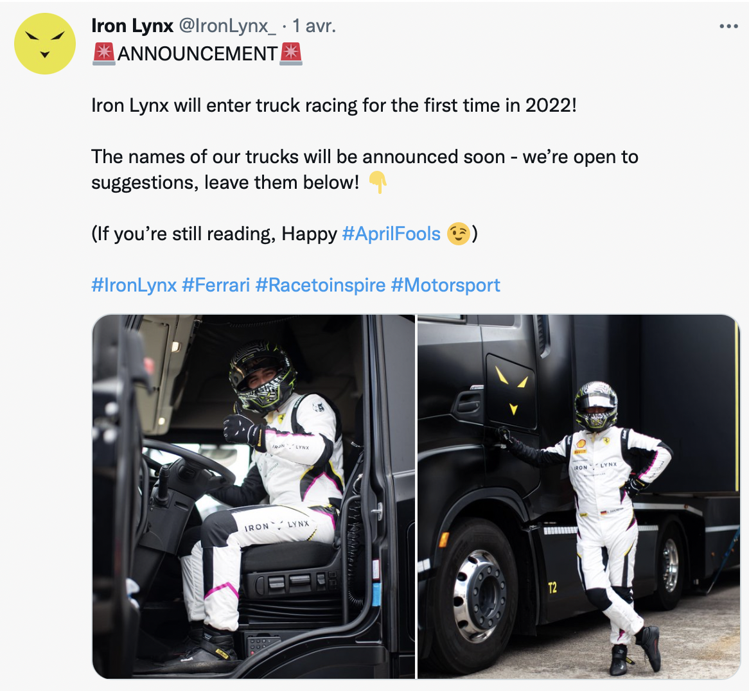Follow the #AprilFools hashtag
The width and height of the screenshot is (749, 691).
[x=391, y=234]
